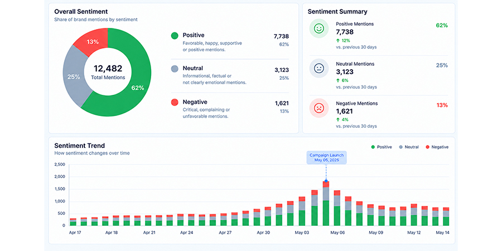Screen dimensions: 502x251
Task: Click the Neutral row title in Overall Sentiment
Action: (x=193, y=68)
